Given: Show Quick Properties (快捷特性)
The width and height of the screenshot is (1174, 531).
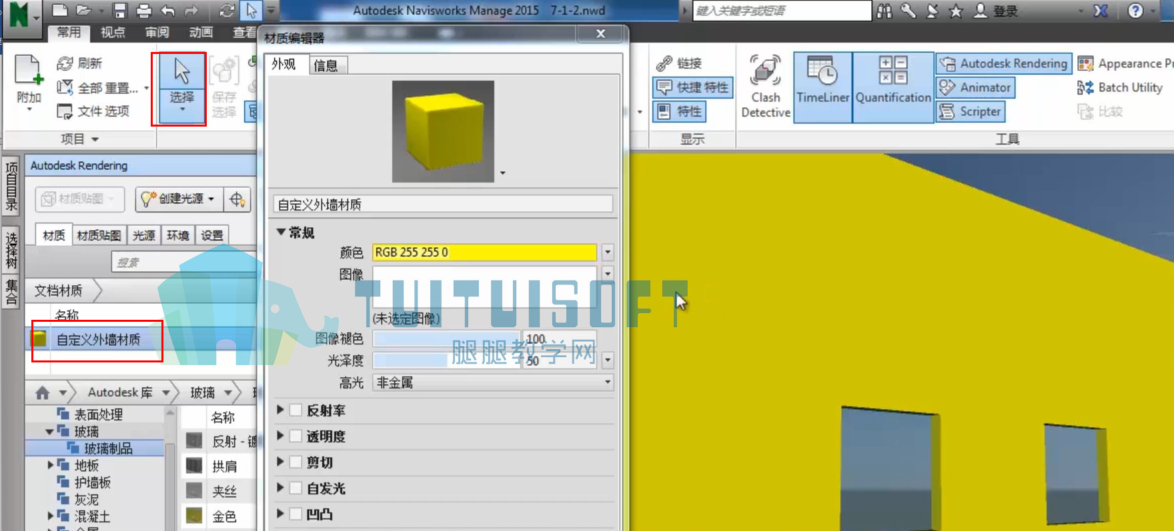Looking at the screenshot, I should point(692,87).
